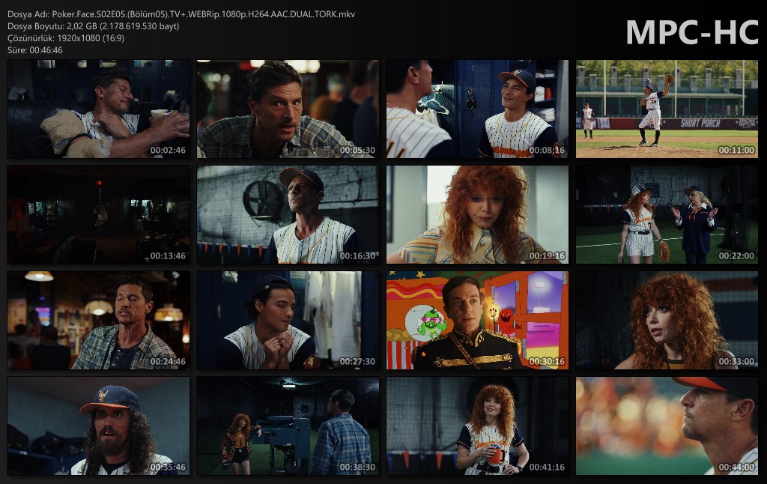Click the colorful cartoon thumbnail at 00:30:16
Viewport: 767px width, 484px height.
click(x=477, y=321)
